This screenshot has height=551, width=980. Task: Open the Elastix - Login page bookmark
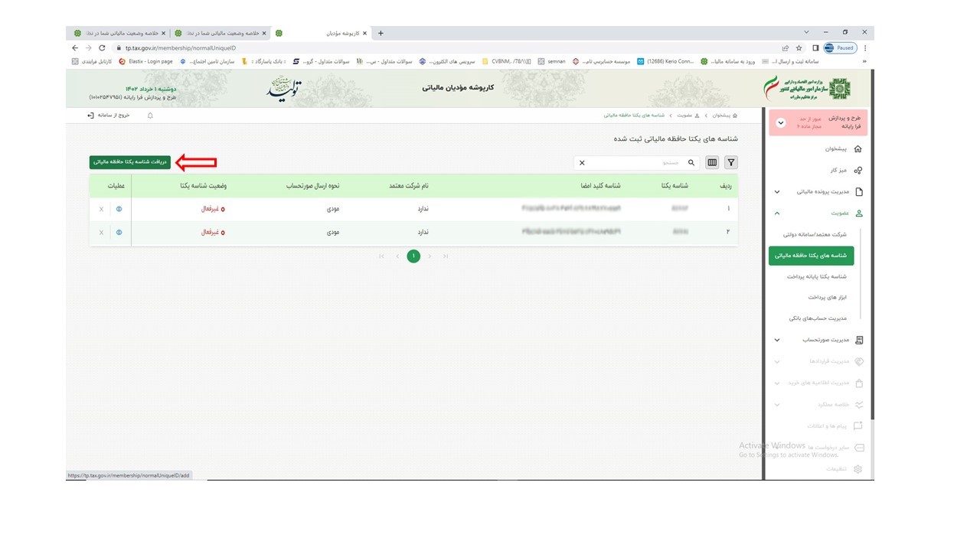[145, 61]
